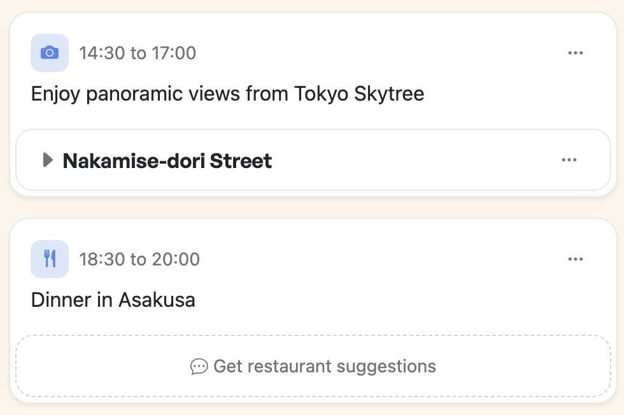Select the Enjoy panoramic views from Tokyo Skytree title
The width and height of the screenshot is (624, 415).
coord(227,94)
